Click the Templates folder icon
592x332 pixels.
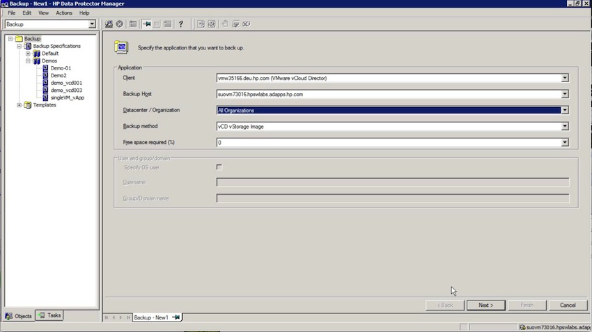[28, 105]
